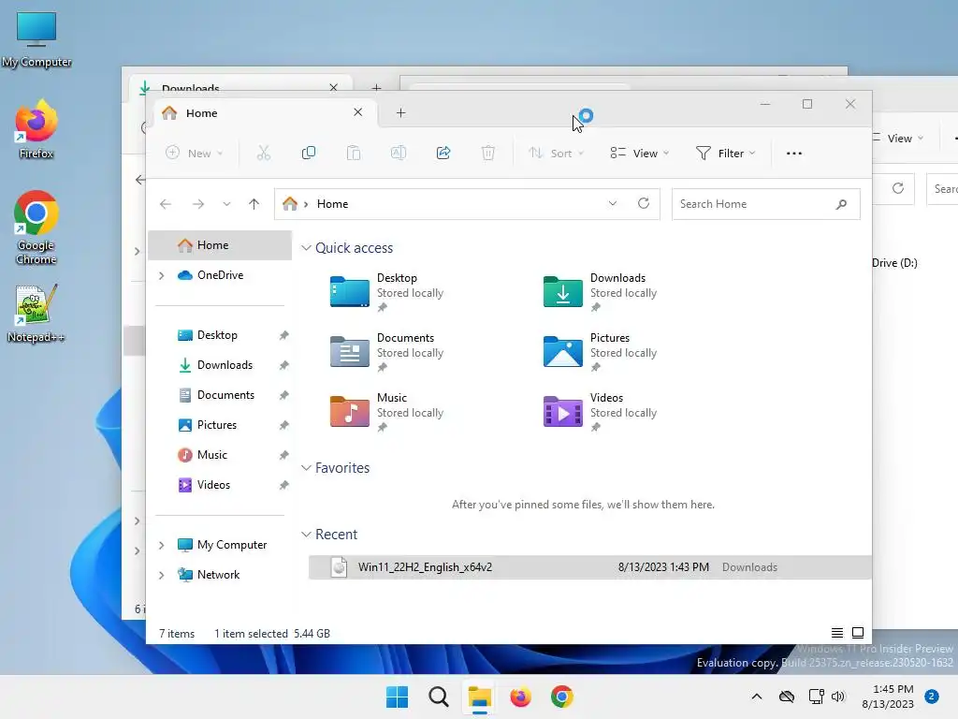Go up one level with up arrow
Screen dimensions: 958x719
[254, 204]
